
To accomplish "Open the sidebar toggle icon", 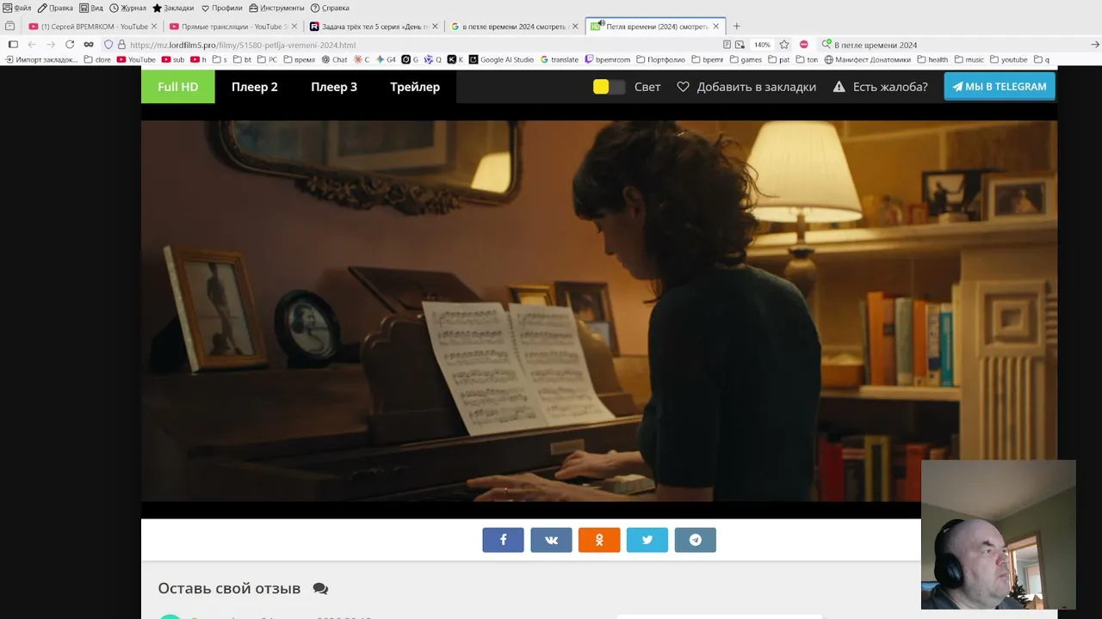I will coord(13,45).
